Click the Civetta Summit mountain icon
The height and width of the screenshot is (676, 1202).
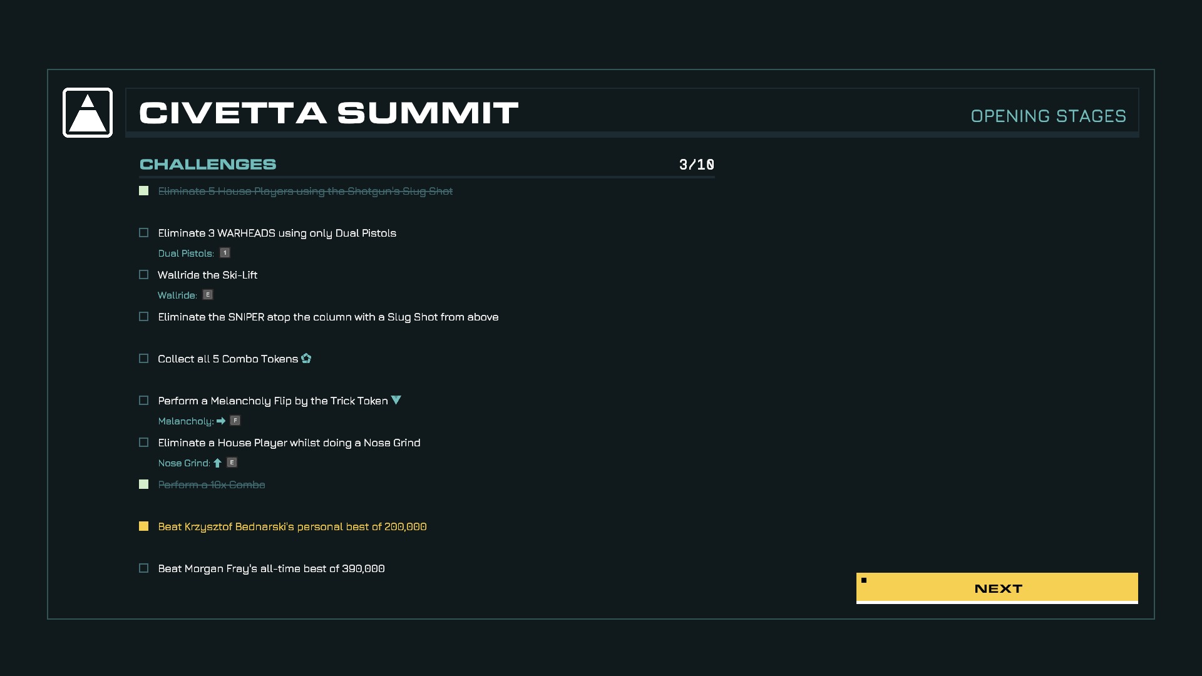click(88, 113)
